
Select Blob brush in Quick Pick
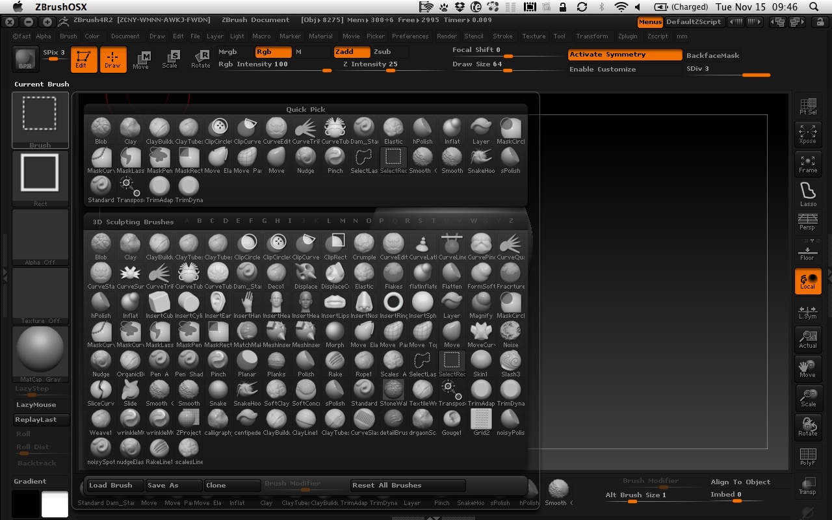(x=101, y=131)
